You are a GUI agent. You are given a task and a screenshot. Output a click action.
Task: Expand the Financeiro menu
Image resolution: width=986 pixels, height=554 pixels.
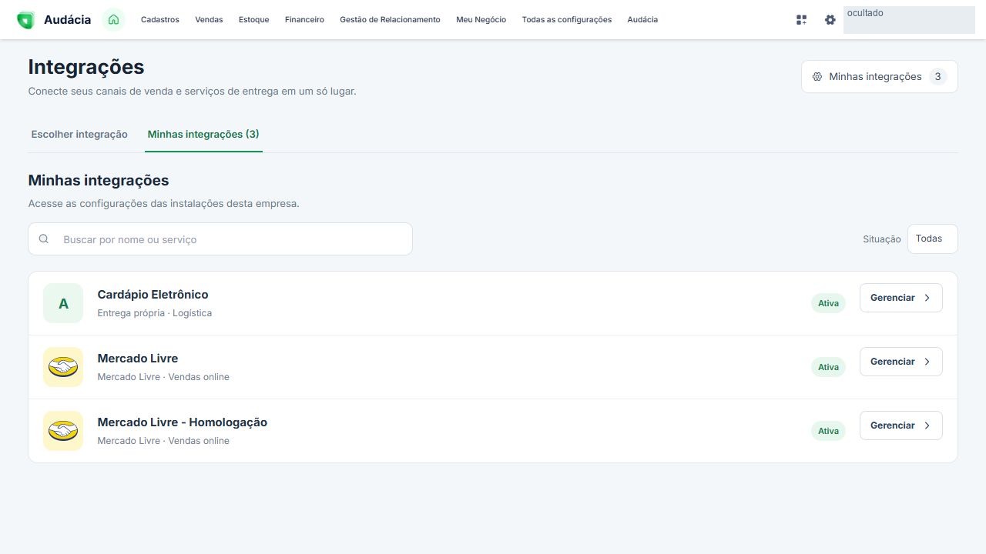click(304, 20)
